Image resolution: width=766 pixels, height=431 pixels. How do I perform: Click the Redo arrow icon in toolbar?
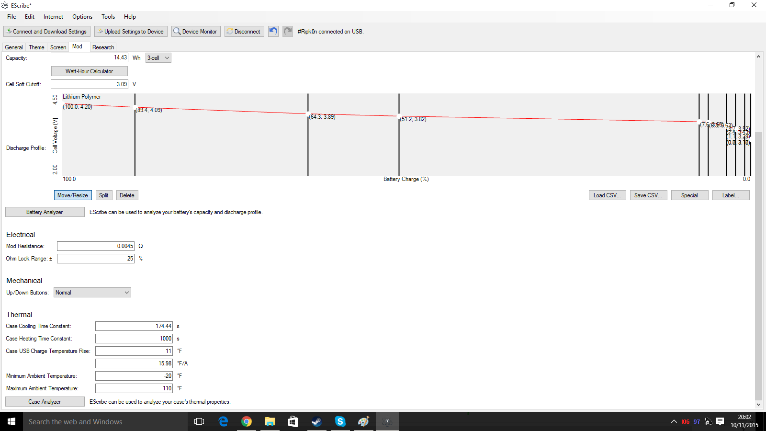[x=287, y=32]
